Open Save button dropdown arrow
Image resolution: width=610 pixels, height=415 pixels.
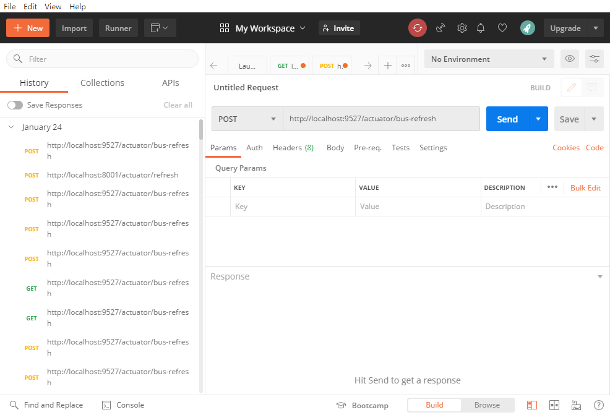pyautogui.click(x=594, y=119)
